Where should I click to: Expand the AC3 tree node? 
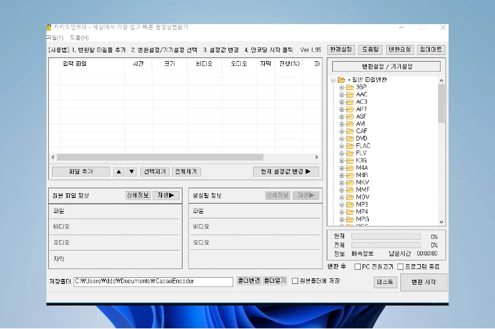click(342, 102)
